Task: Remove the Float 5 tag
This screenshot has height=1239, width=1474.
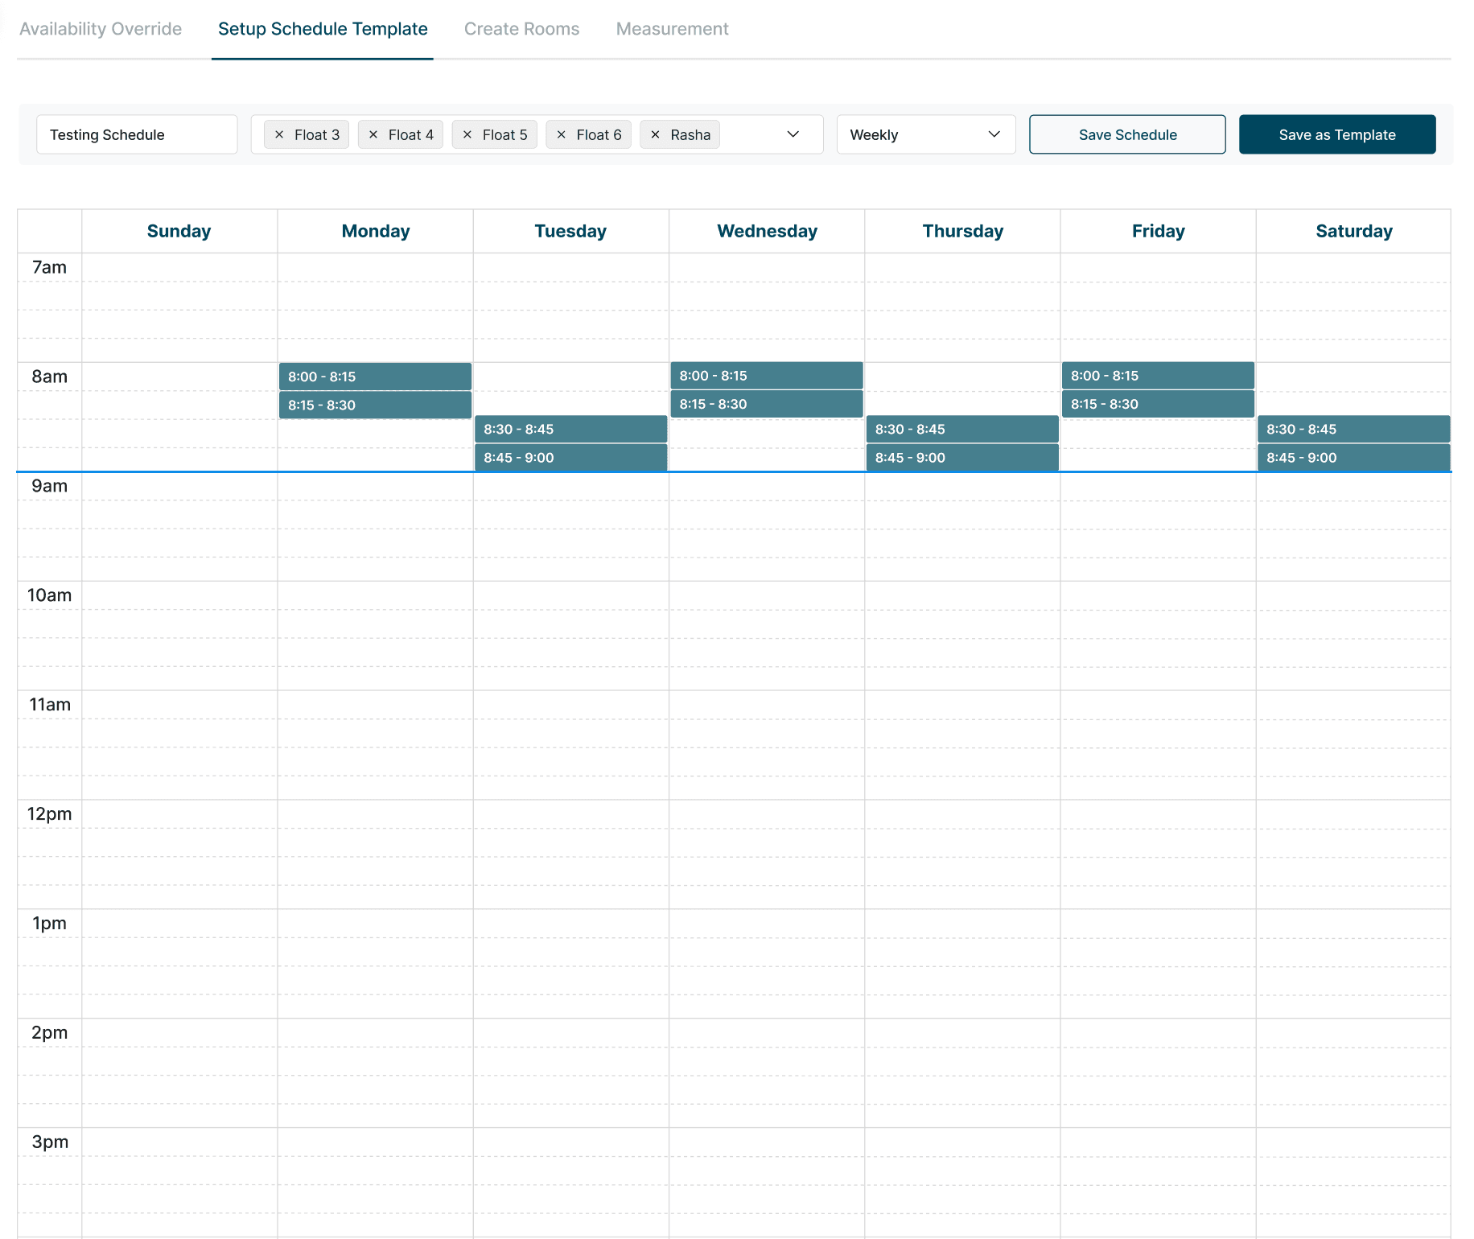Action: click(x=467, y=135)
